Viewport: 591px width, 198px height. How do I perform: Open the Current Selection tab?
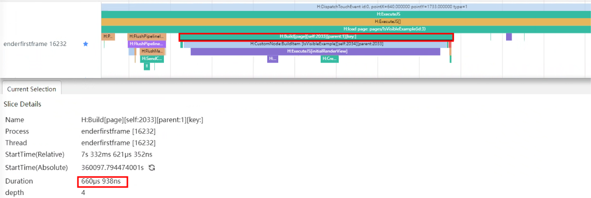[x=31, y=89]
